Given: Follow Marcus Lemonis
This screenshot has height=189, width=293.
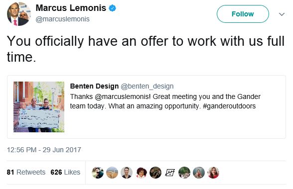Looking at the screenshot, I should click(x=243, y=14).
